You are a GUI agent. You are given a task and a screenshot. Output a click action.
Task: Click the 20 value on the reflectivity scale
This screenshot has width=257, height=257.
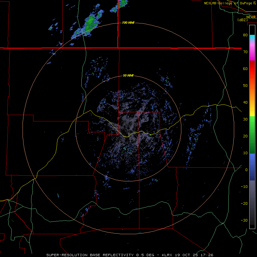[x=245, y=136]
